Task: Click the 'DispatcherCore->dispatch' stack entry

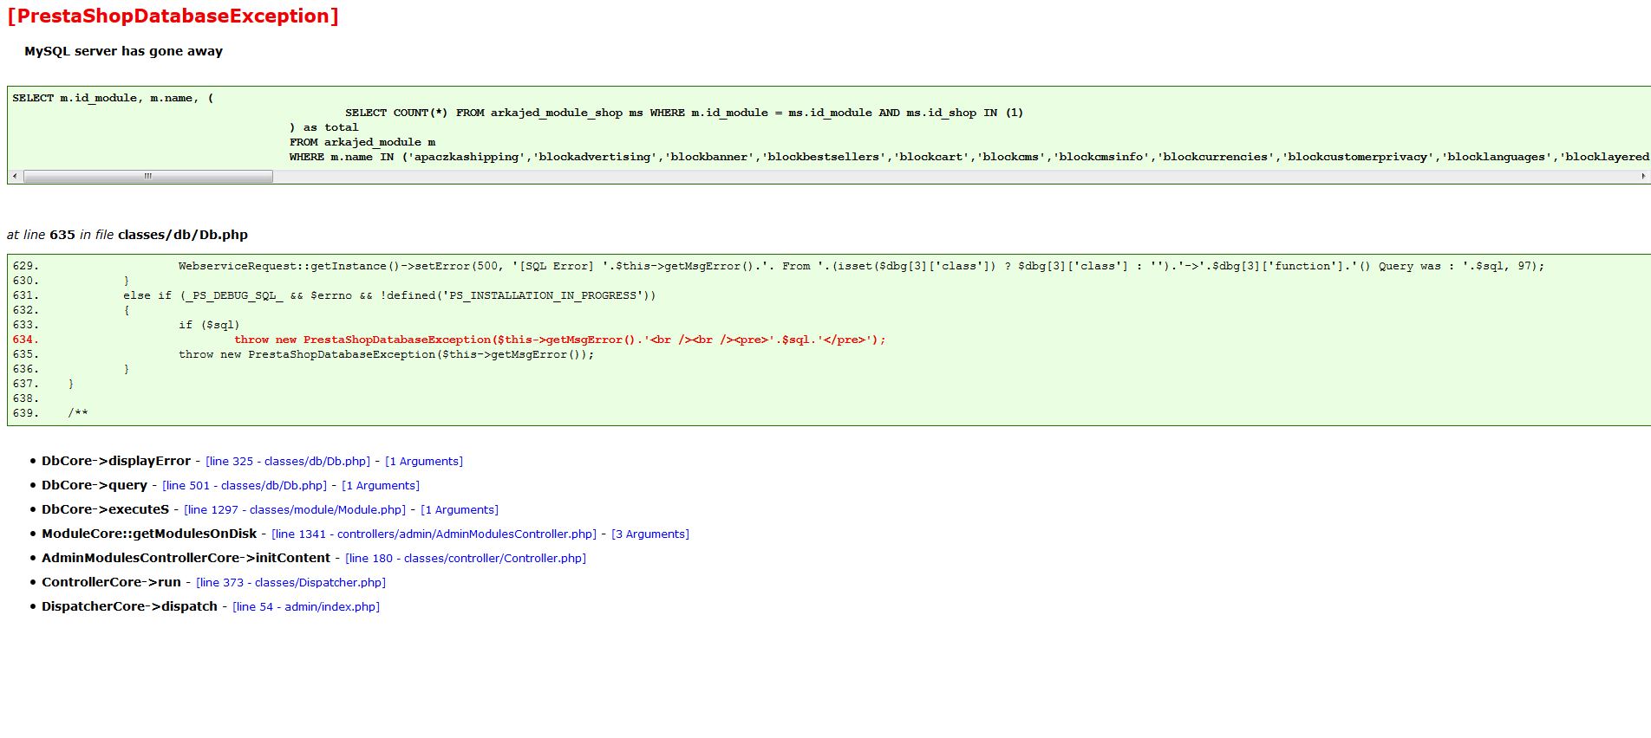Action: click(130, 607)
